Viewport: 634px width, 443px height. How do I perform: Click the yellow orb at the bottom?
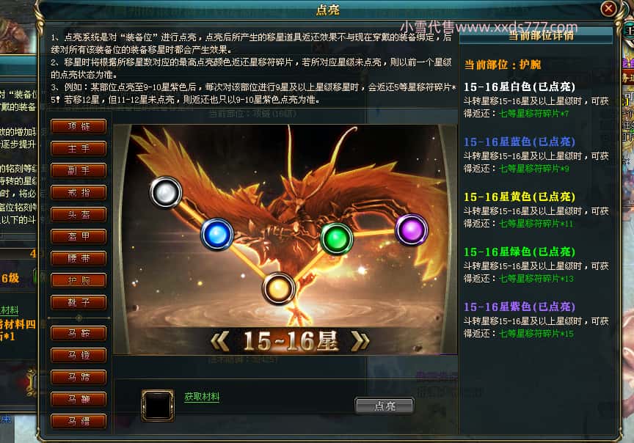pyautogui.click(x=279, y=288)
